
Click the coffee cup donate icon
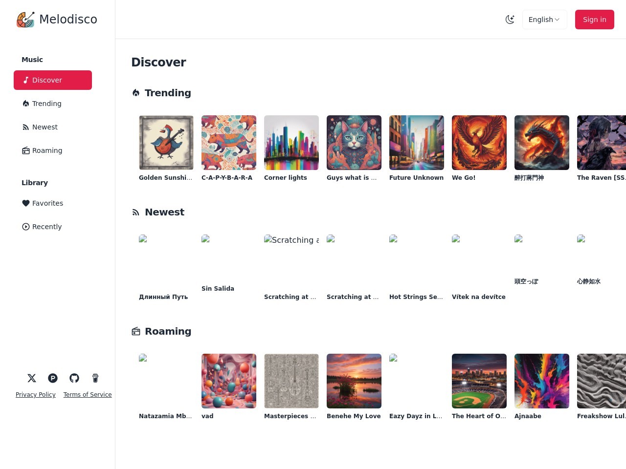95,378
